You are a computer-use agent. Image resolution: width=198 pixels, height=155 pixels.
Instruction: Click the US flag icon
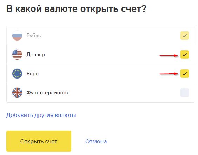(x=17, y=55)
